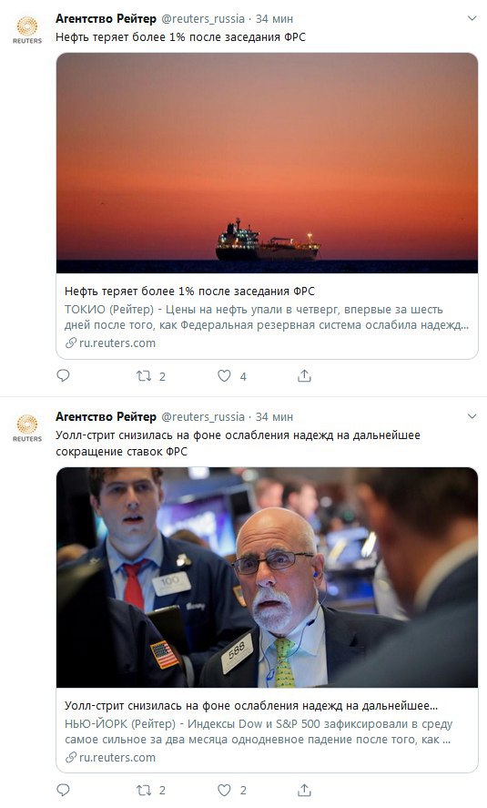Open @reuters_russia handle in second tweet
487x808 pixels.
pyautogui.click(x=203, y=417)
